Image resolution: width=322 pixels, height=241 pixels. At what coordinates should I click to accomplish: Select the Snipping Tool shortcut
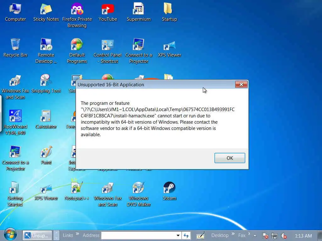(x=46, y=84)
